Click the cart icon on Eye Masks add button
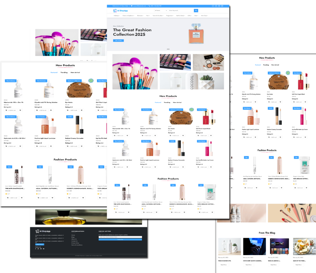Image resolution: width=316 pixels, height=273 pixels. click(x=170, y=136)
